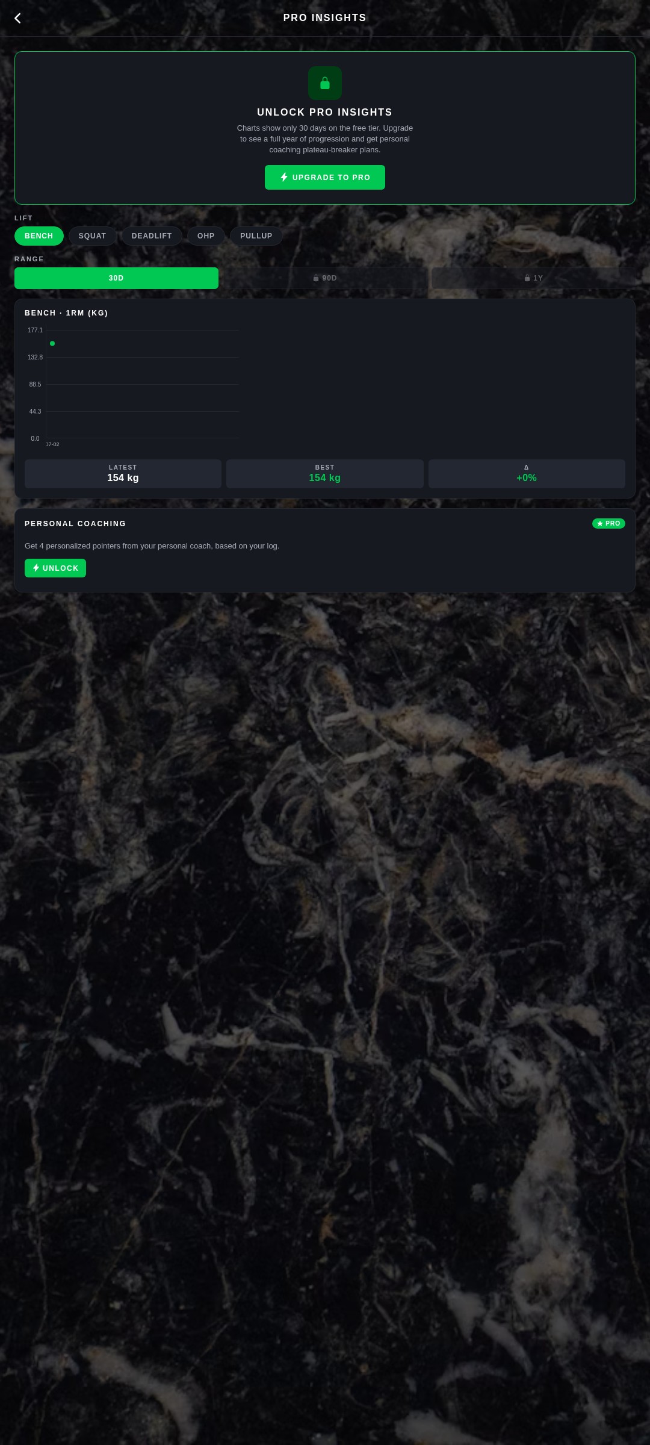650x1445 pixels.
Task: Click the Latest 154 kg stat card
Action: click(123, 473)
